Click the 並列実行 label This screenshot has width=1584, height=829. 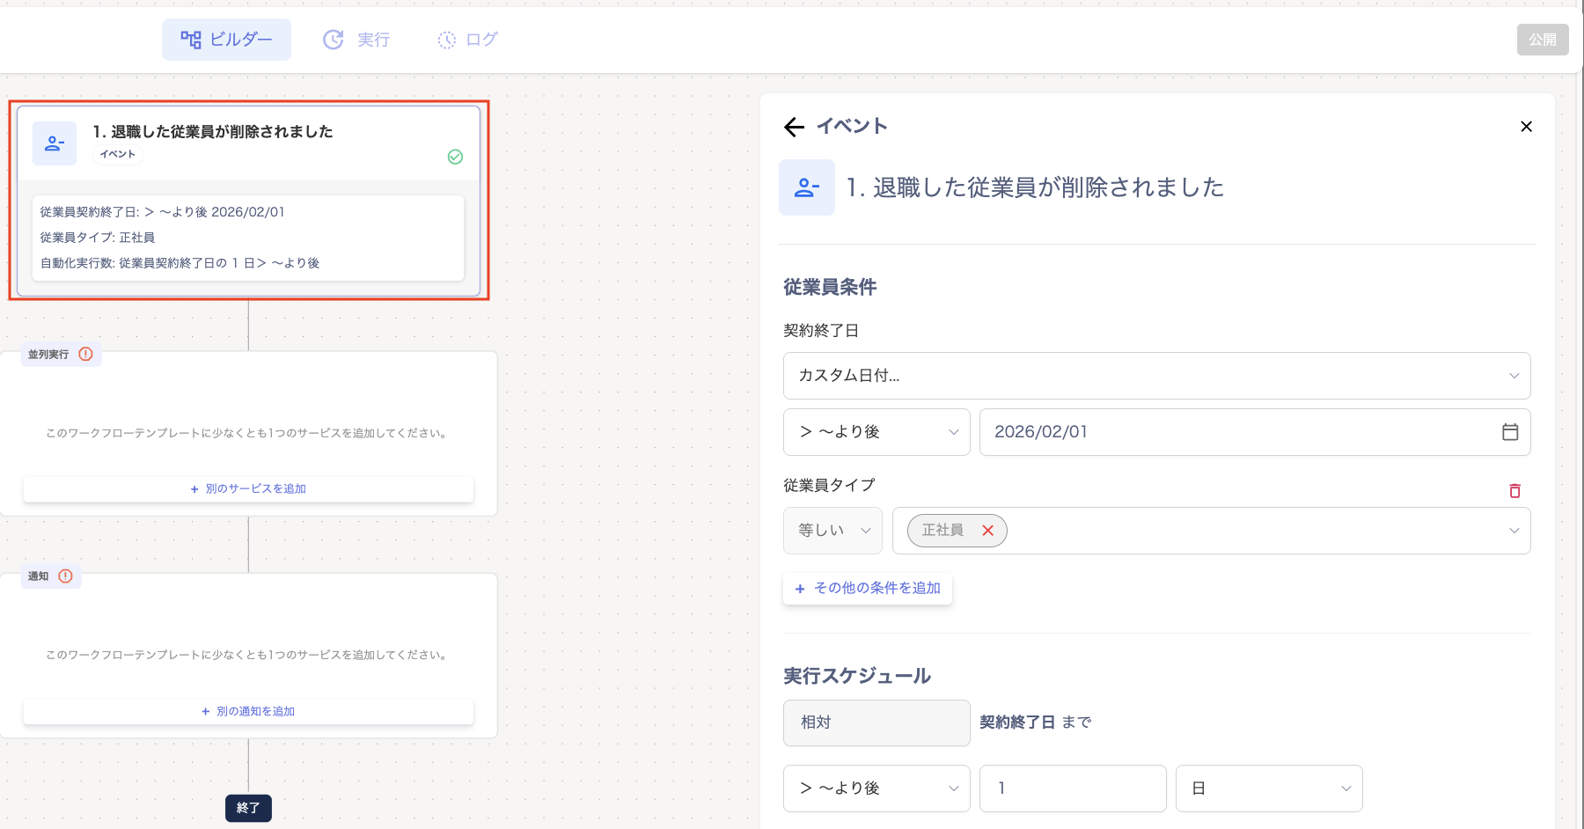[48, 355]
